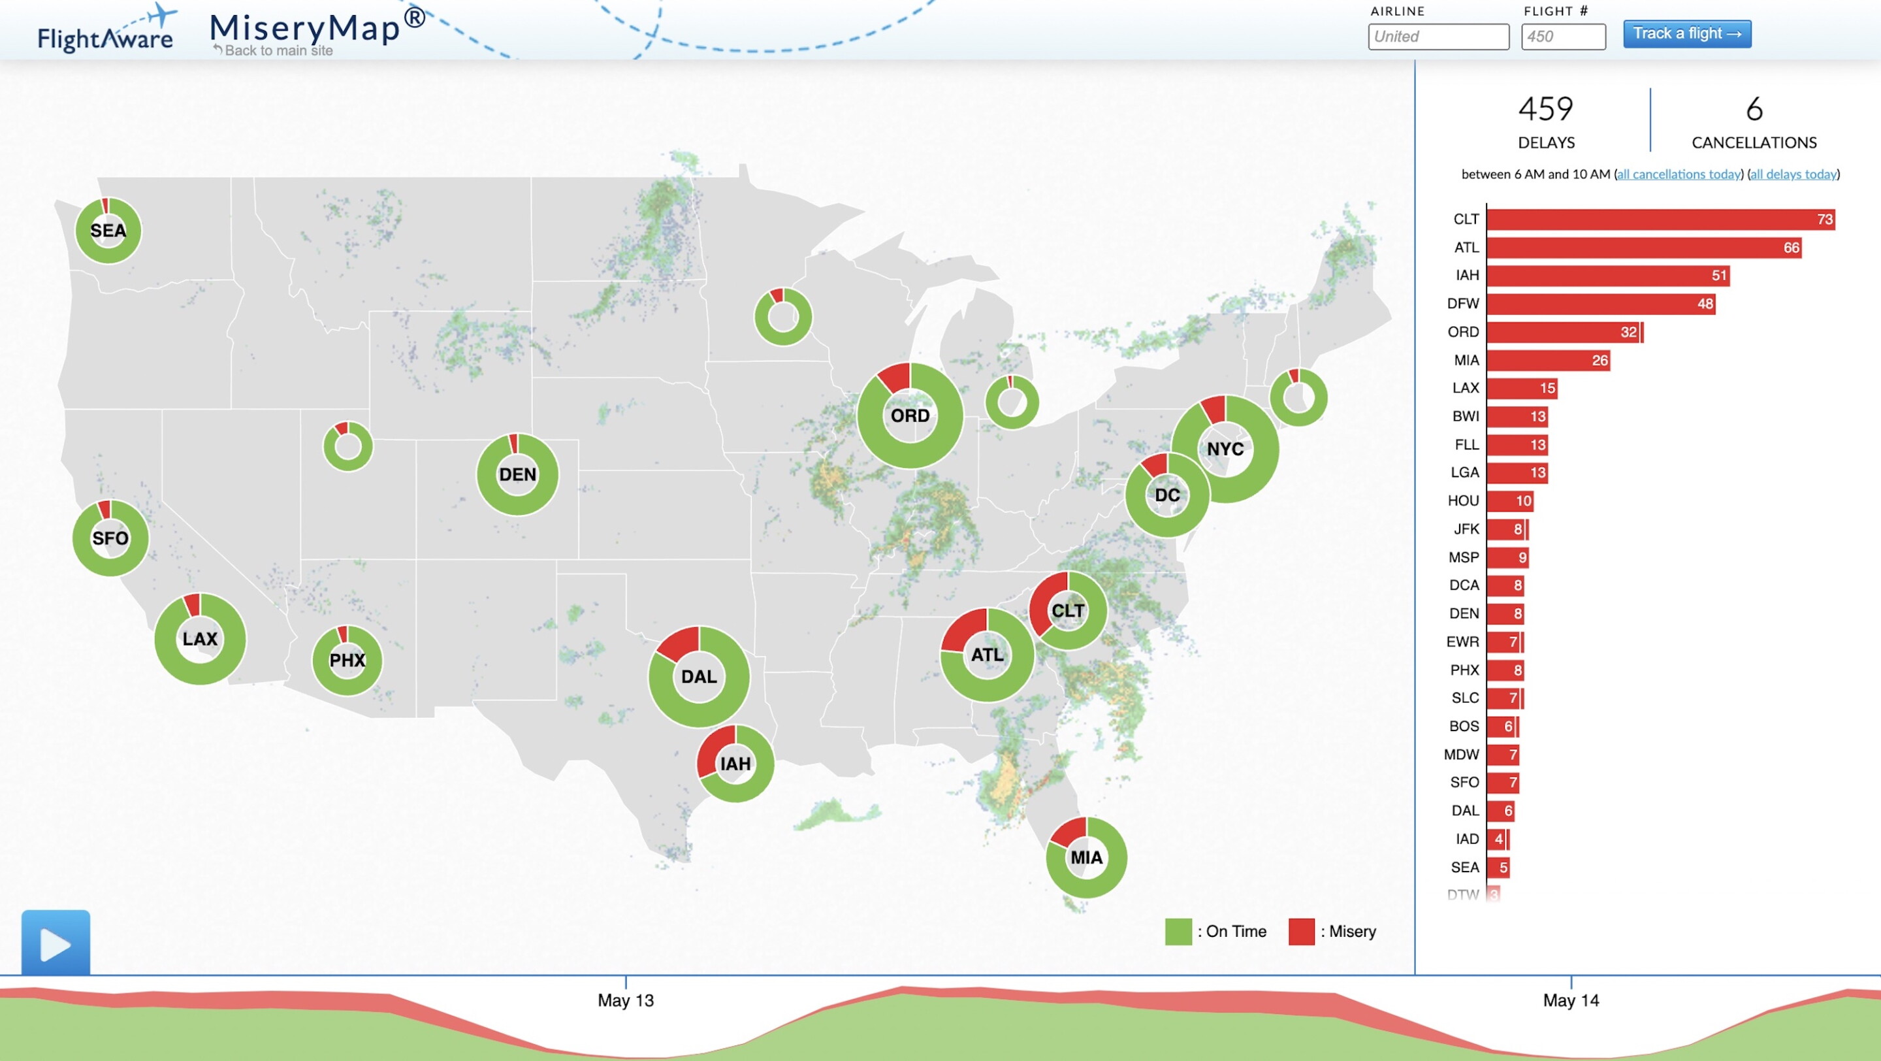Image resolution: width=1881 pixels, height=1061 pixels.
Task: Select the MIA airport donut
Action: coord(1087,857)
